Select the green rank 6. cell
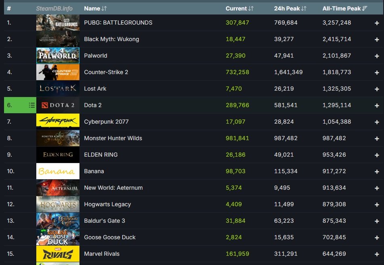This screenshot has width=384, height=265. 20,105
